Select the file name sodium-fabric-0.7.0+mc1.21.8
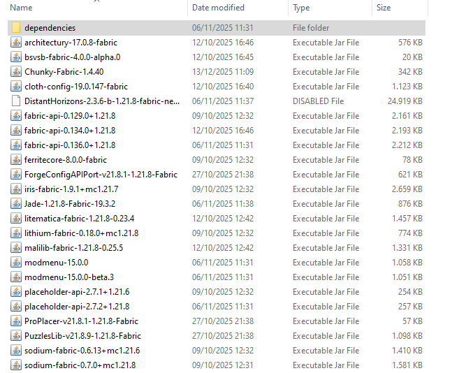459x373 pixels. (80, 365)
